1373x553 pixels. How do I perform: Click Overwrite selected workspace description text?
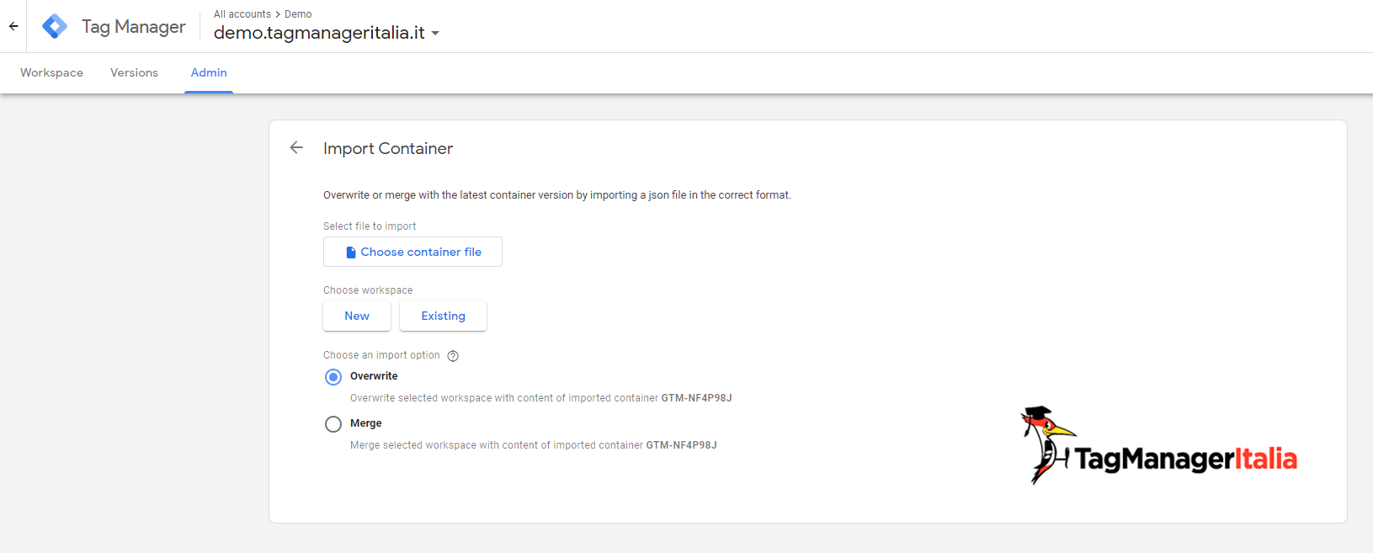point(541,398)
